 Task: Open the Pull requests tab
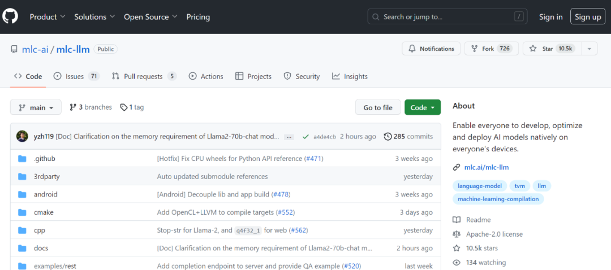144,76
